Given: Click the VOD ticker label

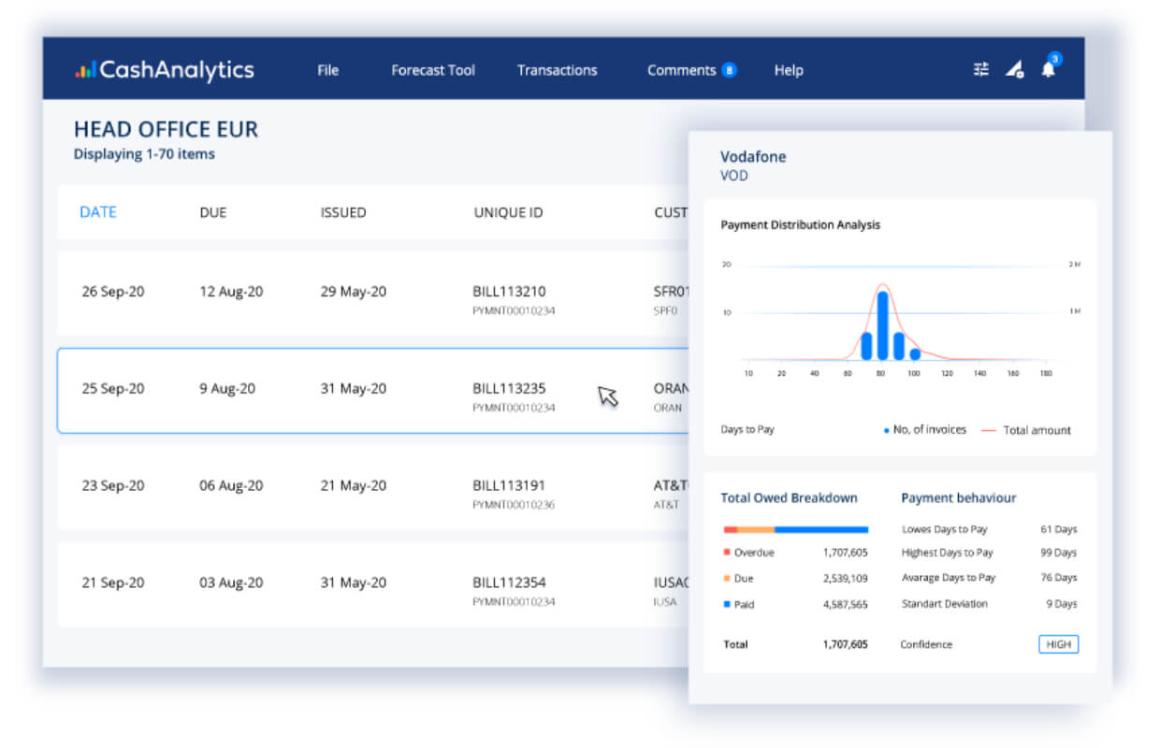Looking at the screenshot, I should click(734, 176).
